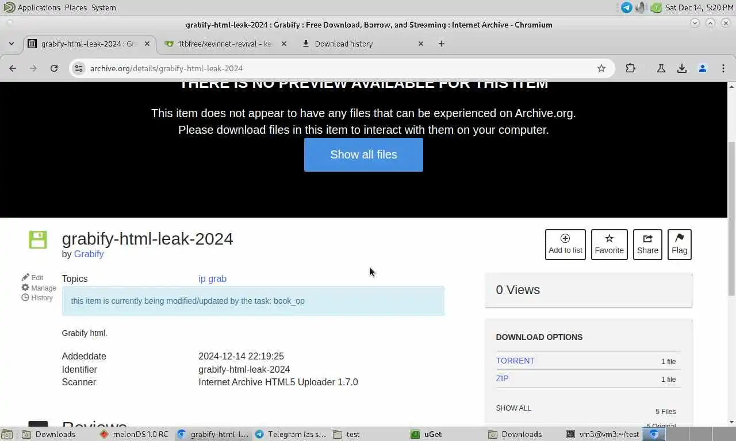Click the Internet Archive HTML5 Uploader 1.7.0 text
Viewport: 736px width, 441px height.
(278, 382)
